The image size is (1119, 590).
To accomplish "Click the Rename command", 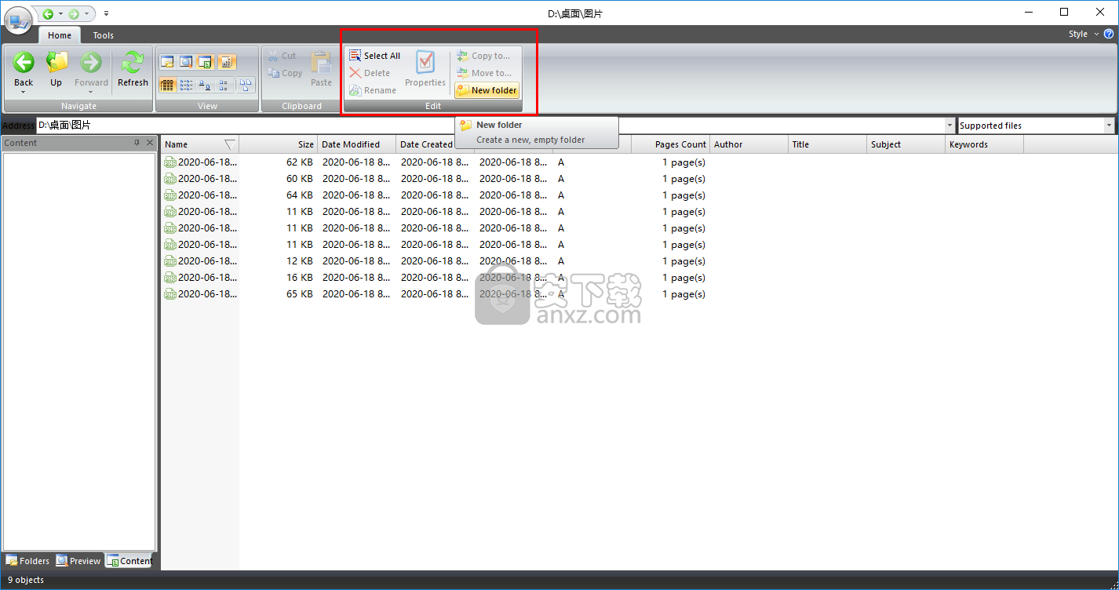I will (373, 90).
